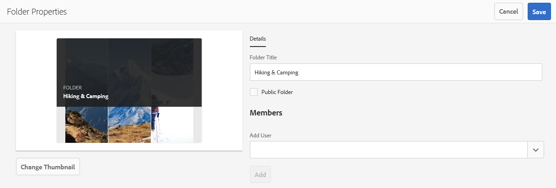Viewport: 556px width, 188px height.
Task: Open the Change Thumbnail option
Action: click(48, 167)
